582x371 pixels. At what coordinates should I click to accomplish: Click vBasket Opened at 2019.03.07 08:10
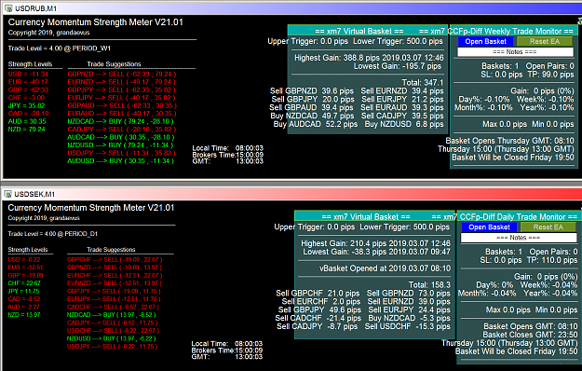click(x=385, y=268)
